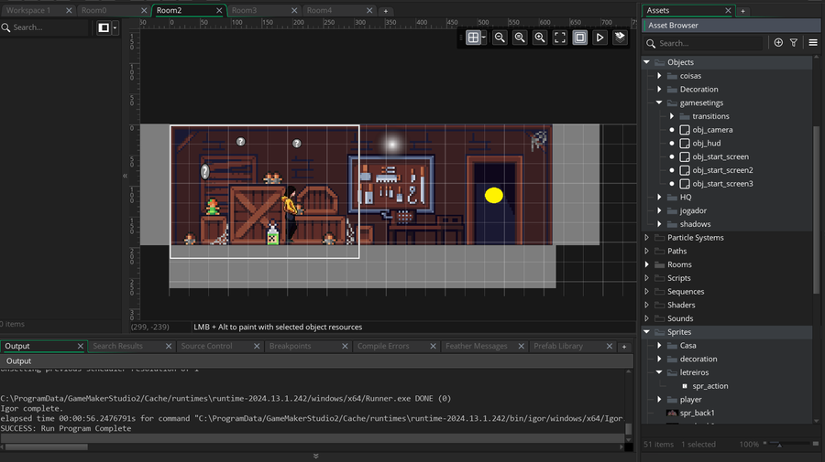Zoom out in the room editor
The height and width of the screenshot is (462, 825).
[500, 38]
